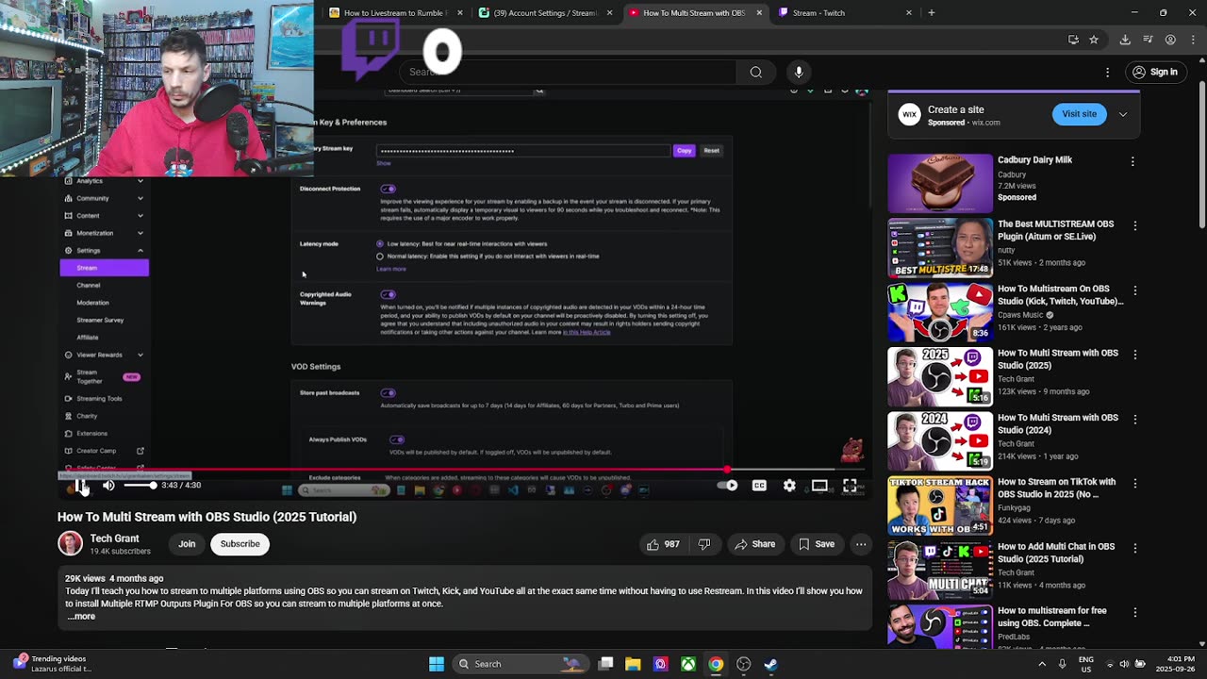Expand the Content section chevron
Screen dimensions: 1207x679
click(141, 216)
